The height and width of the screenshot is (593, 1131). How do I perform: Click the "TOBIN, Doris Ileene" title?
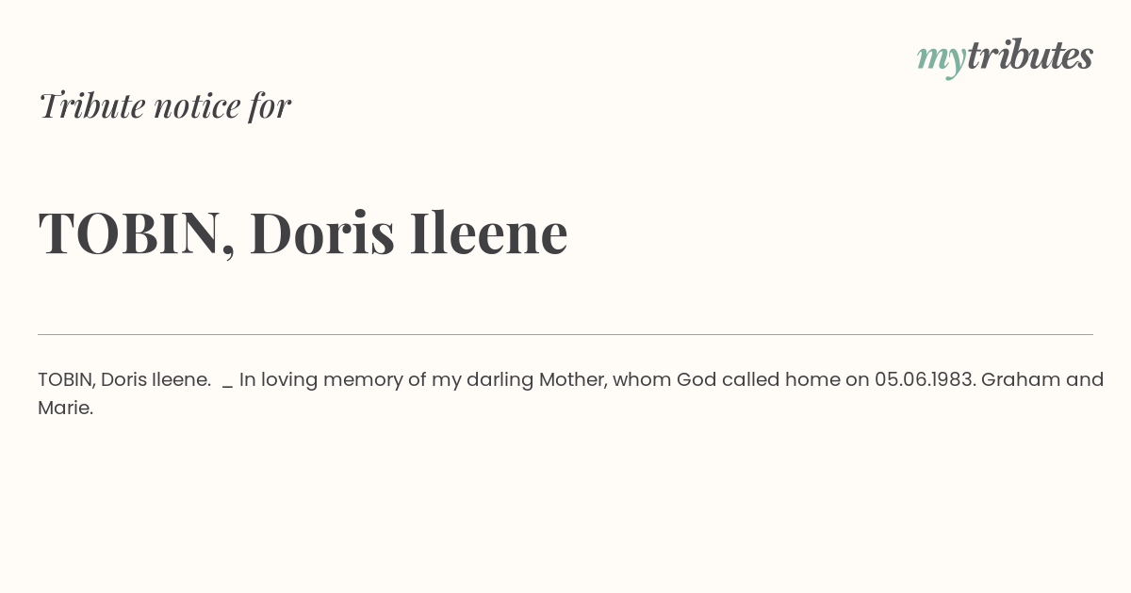coord(303,233)
